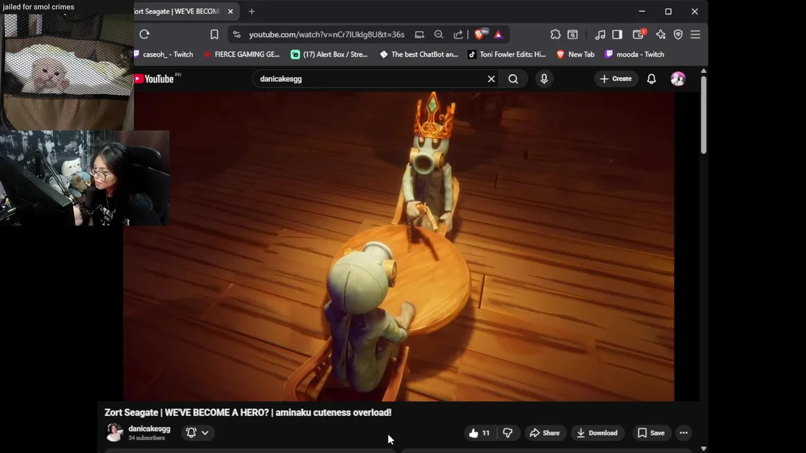
Task: Click the URL address field
Action: pos(326,35)
